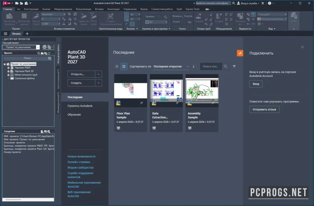Open the Новые возможности link
This screenshot has height=206, width=314.
click(82, 156)
